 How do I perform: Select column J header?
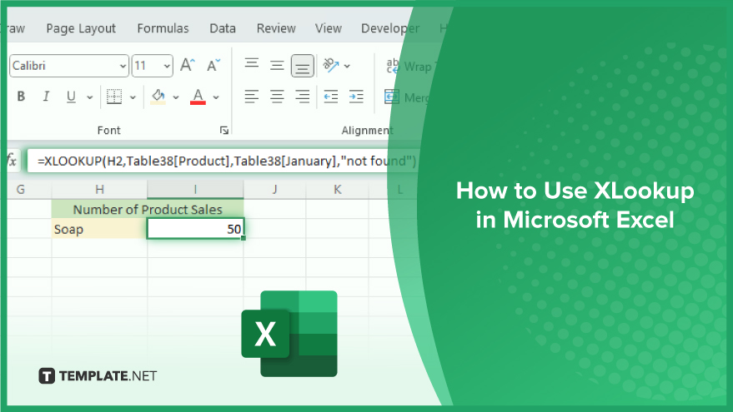[275, 190]
